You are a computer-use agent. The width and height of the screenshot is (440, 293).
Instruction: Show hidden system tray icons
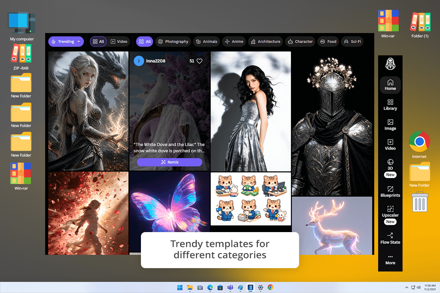(406, 287)
